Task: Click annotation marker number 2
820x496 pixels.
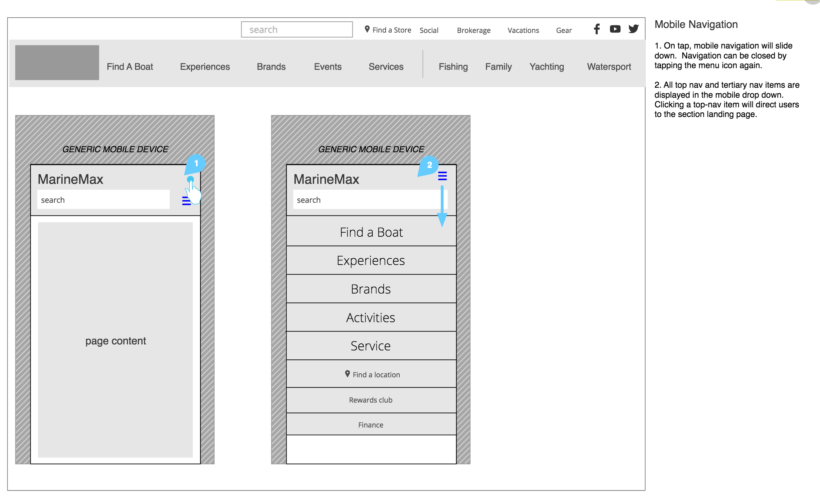Action: pyautogui.click(x=429, y=165)
